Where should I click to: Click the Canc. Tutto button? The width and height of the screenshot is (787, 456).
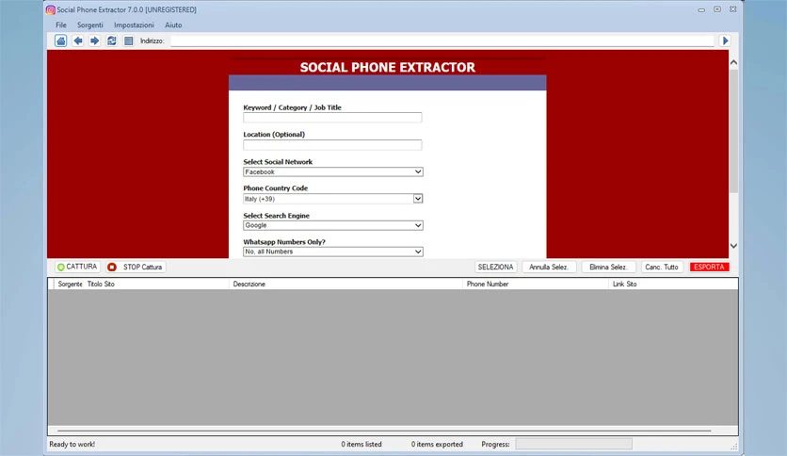[x=662, y=267]
